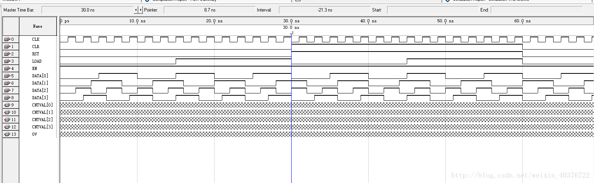Select the DATA[1] signal name

pyautogui.click(x=40, y=83)
